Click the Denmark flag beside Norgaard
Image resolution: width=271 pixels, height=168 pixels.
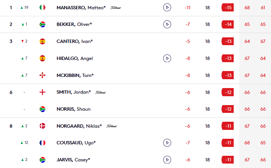42,126
